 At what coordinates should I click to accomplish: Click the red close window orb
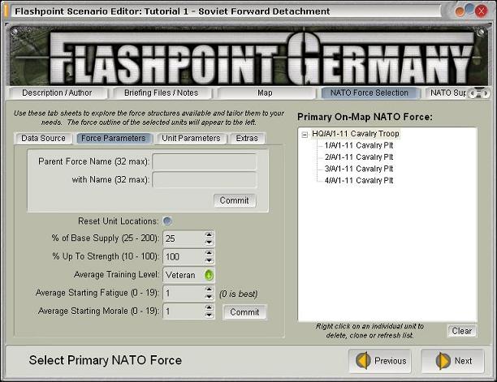[481, 11]
